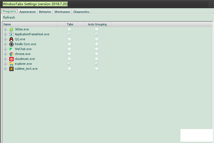214x143 pixels.
Task: Enable Tabs for chrome.exe
Action: tap(69, 54)
